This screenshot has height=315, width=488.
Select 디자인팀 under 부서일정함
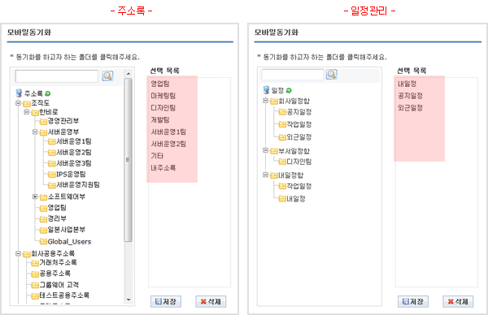(298, 162)
